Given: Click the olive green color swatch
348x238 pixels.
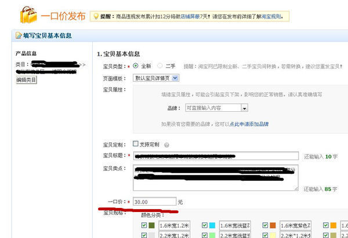Looking at the screenshot, I should pos(151,225).
